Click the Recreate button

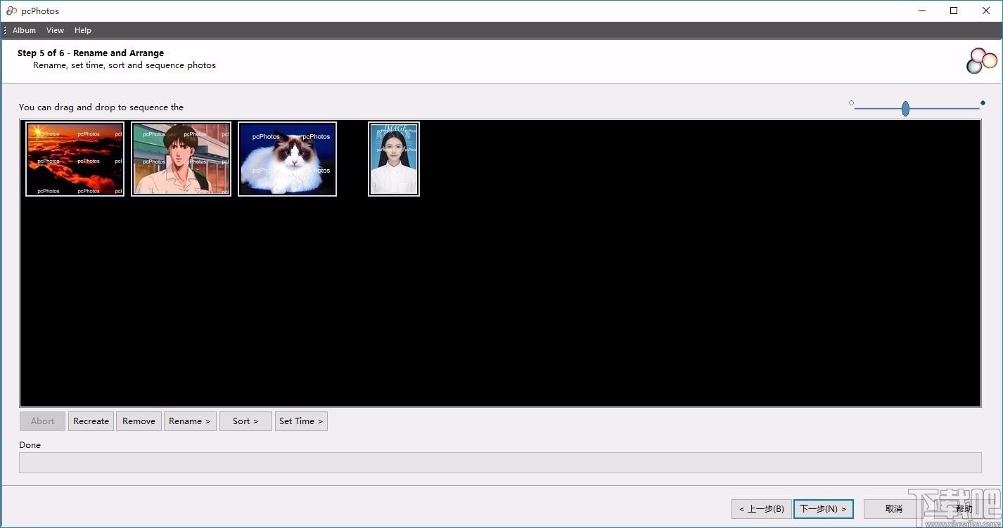point(91,421)
